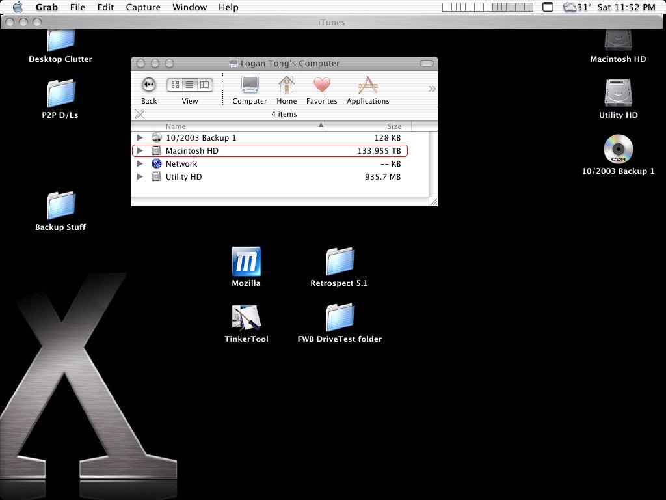The height and width of the screenshot is (500, 666).
Task: Select Macintosh HD drive icon in list
Action: click(x=157, y=151)
